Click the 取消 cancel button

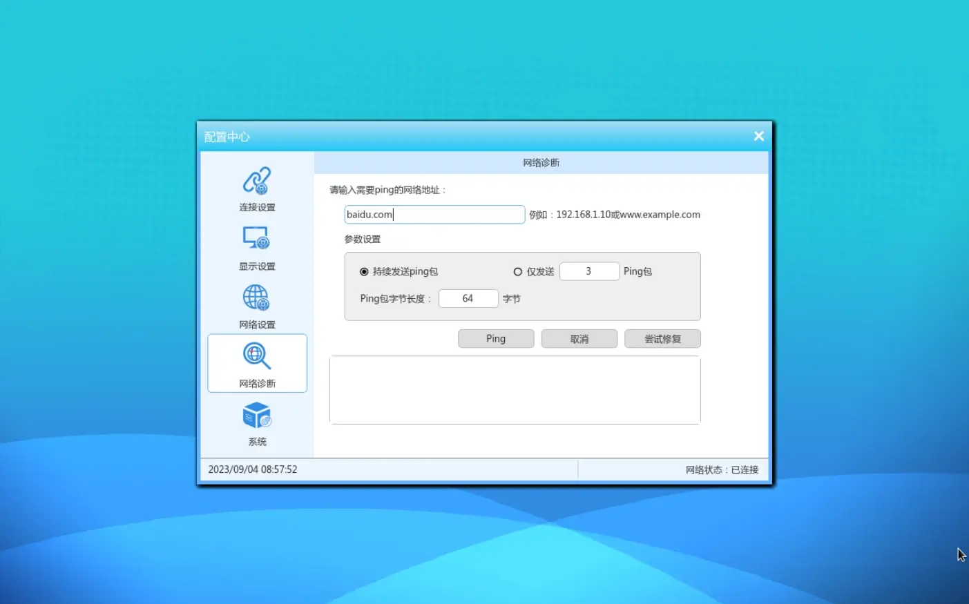pyautogui.click(x=579, y=339)
